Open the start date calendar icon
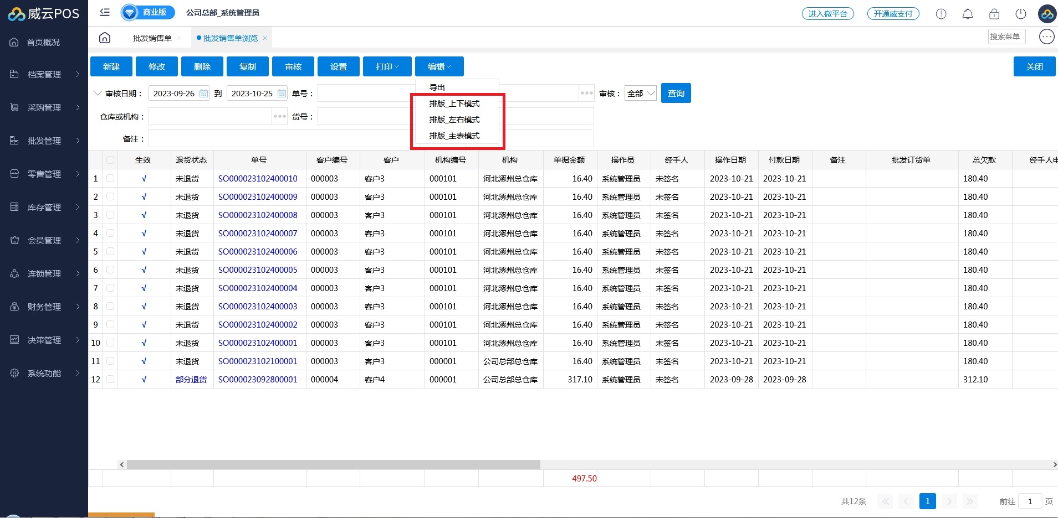The height and width of the screenshot is (518, 1058). coord(204,94)
